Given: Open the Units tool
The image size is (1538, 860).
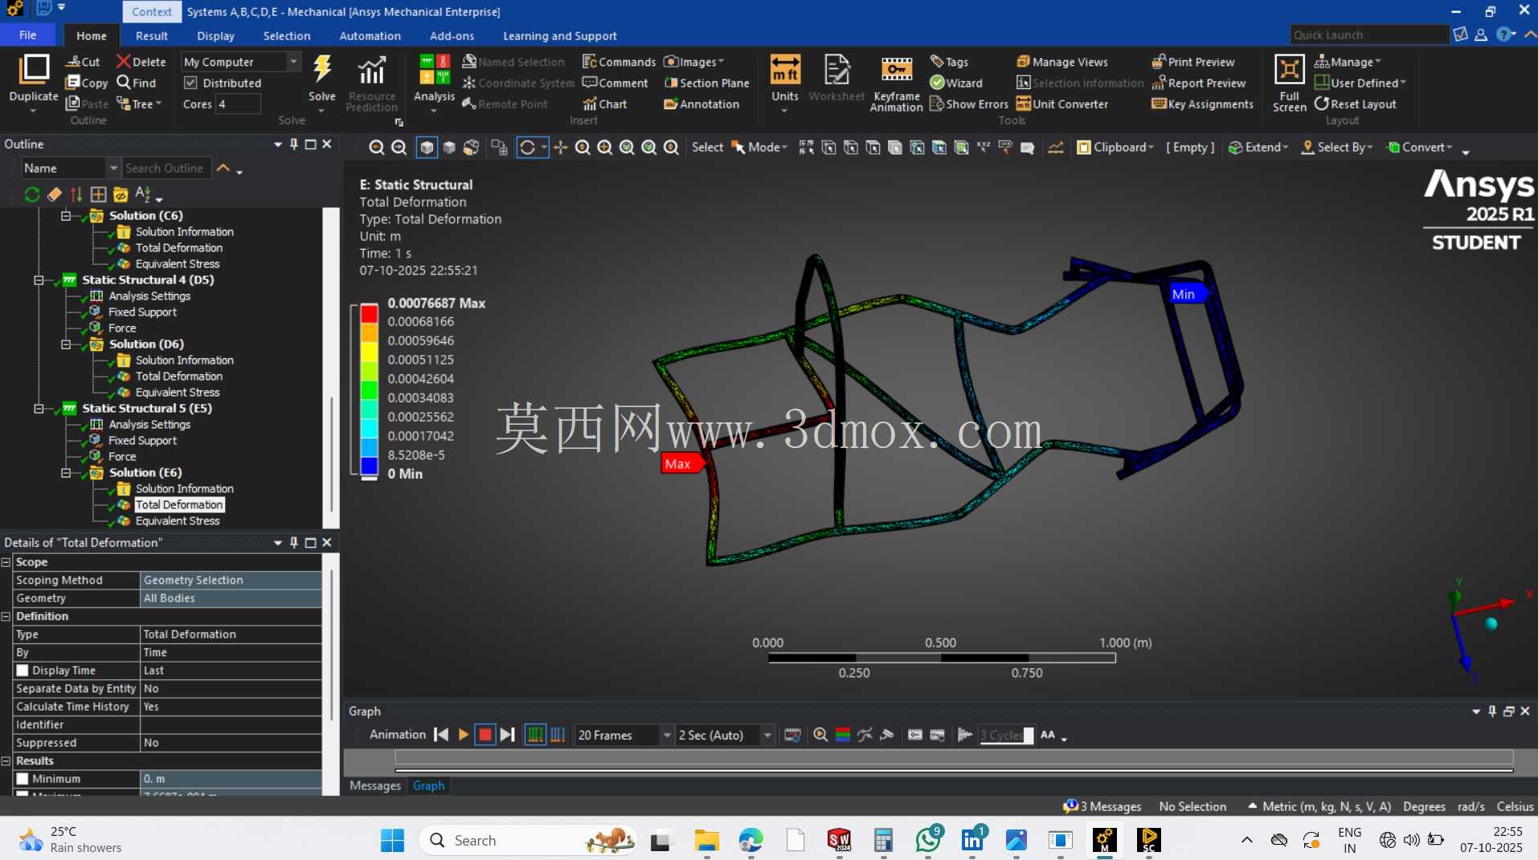Looking at the screenshot, I should pos(785,70).
